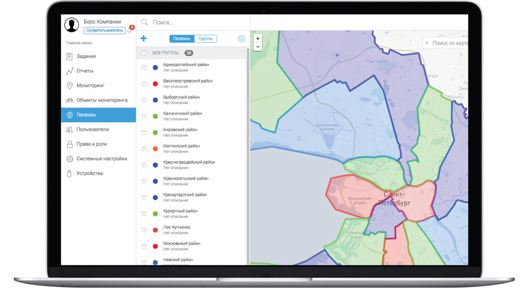Click the Суперпользователь role badge
Image resolution: width=527 pixels, height=288 pixels.
(104, 30)
